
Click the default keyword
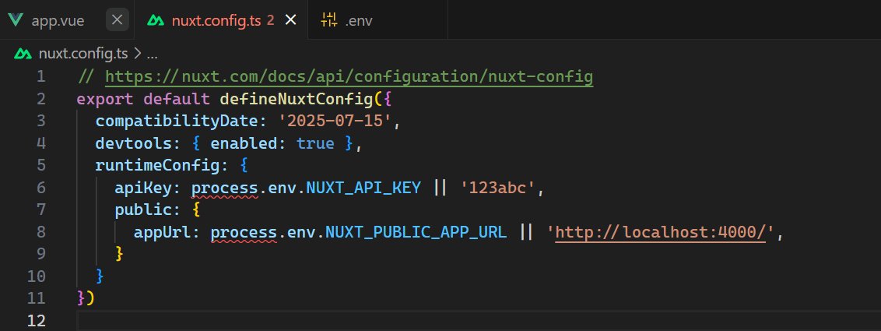pos(177,99)
